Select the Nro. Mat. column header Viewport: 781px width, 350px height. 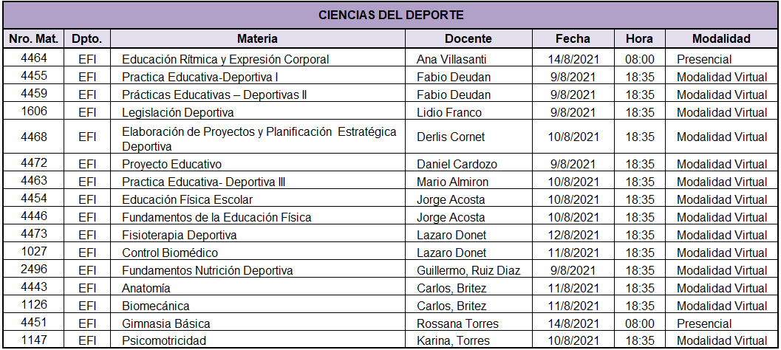(33, 39)
